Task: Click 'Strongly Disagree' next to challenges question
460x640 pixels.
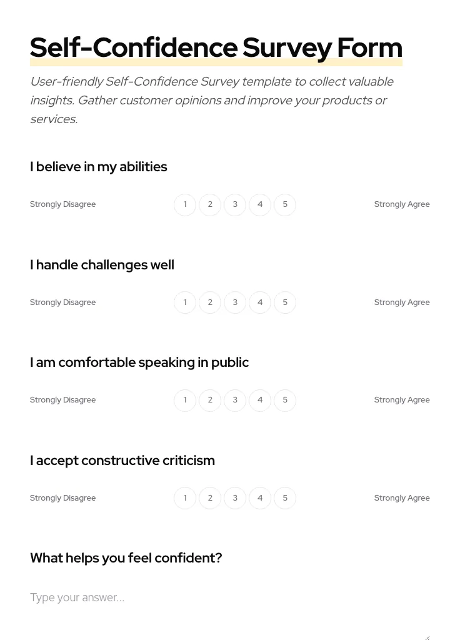Action: pos(62,302)
